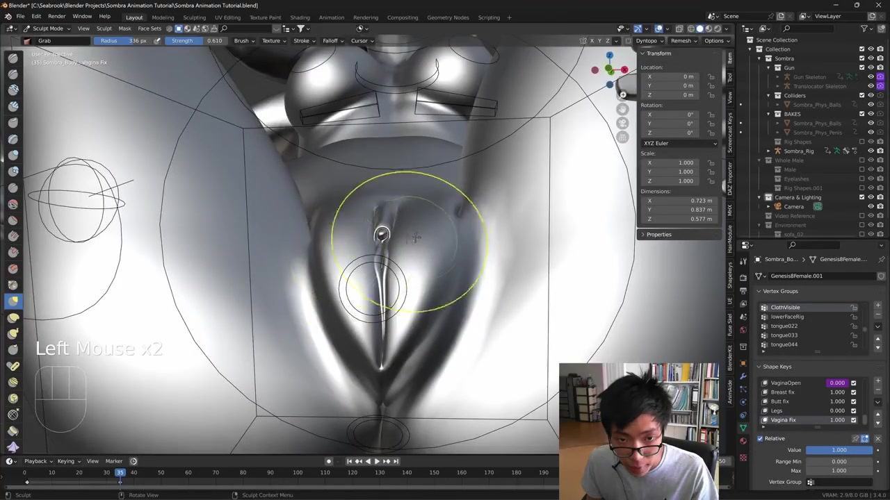Click the auto keying record button
This screenshot has width=890, height=500.
pyautogui.click(x=329, y=461)
